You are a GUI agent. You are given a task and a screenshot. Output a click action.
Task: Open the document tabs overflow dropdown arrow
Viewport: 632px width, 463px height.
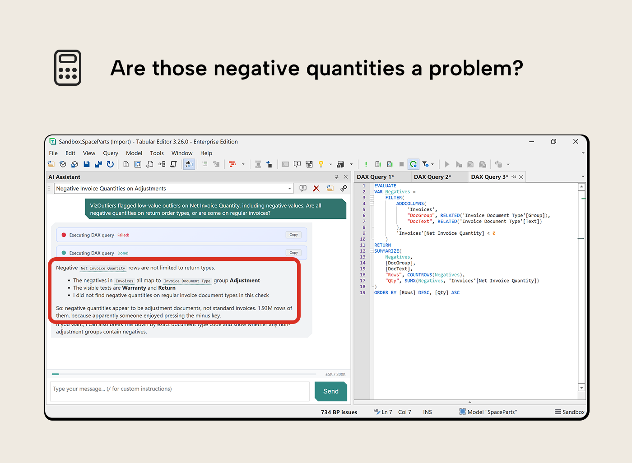[583, 177]
